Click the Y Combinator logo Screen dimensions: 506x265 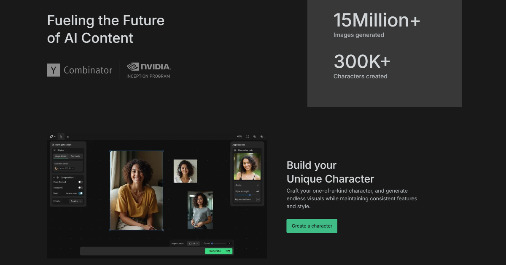pyautogui.click(x=80, y=70)
